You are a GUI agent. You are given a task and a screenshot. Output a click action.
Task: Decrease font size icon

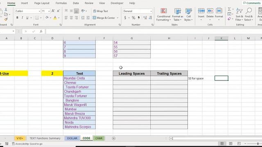click(x=58, y=11)
